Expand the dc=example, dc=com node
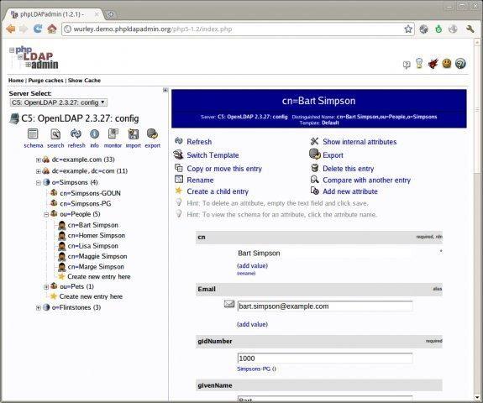Viewport: 483px width, 403px height. tap(38, 171)
